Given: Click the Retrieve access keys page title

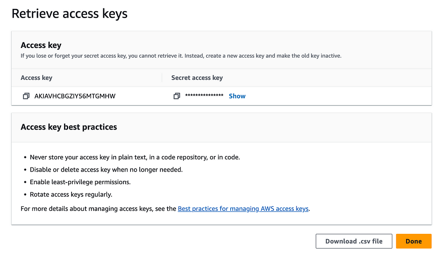Looking at the screenshot, I should tap(69, 13).
